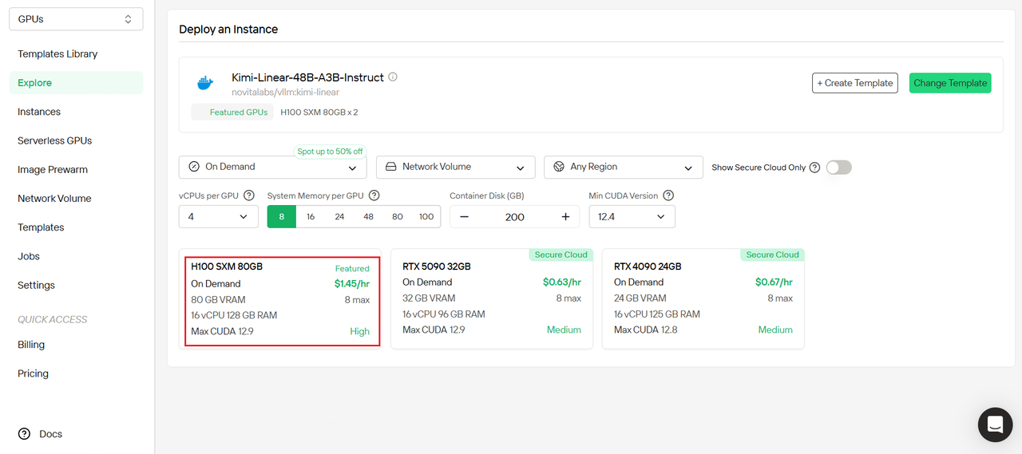Click help icon beside Show Secure Cloud Only
The image size is (1022, 454).
click(x=814, y=168)
